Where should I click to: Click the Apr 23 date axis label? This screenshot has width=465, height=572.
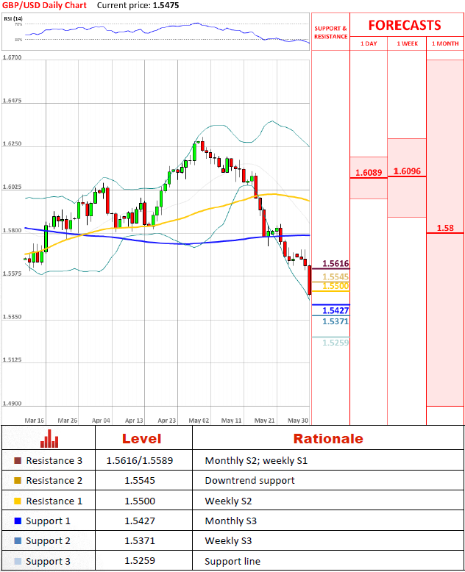coord(166,421)
